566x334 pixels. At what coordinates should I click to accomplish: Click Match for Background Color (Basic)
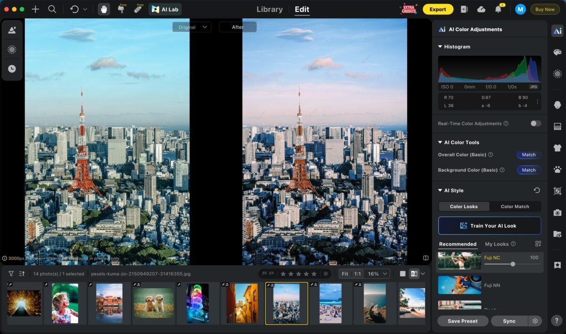click(529, 170)
